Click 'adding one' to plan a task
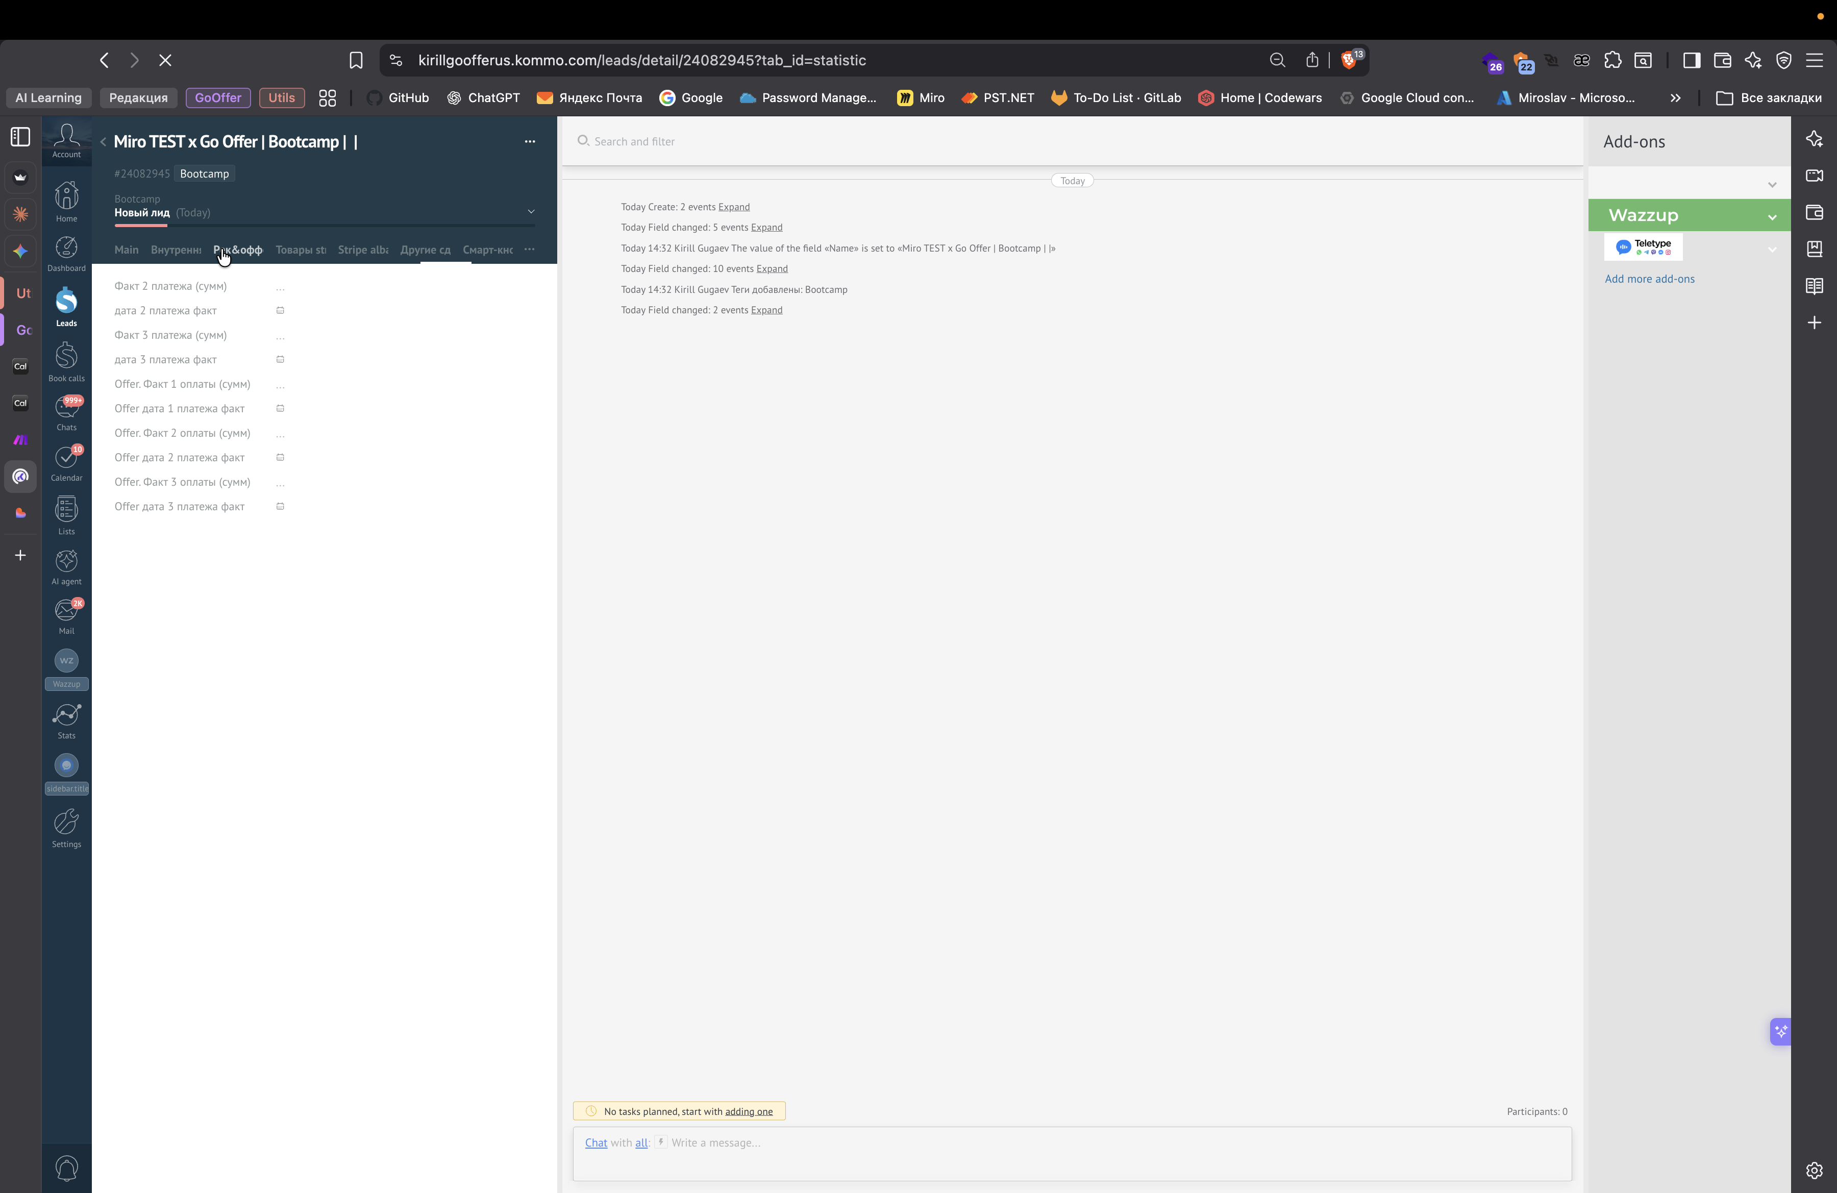This screenshot has width=1837, height=1193. [749, 1111]
